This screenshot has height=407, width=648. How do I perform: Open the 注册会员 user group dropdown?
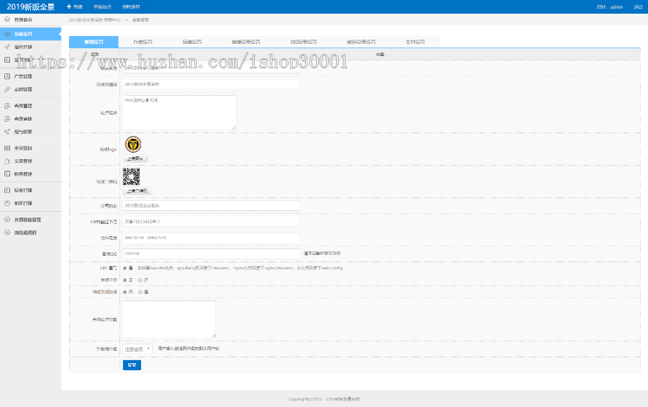[x=138, y=349]
